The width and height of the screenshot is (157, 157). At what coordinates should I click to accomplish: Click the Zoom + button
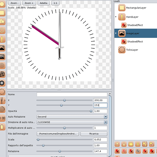[29, 3]
